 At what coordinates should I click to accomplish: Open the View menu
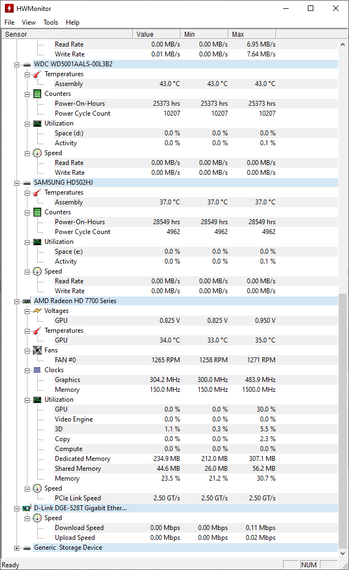tap(29, 22)
